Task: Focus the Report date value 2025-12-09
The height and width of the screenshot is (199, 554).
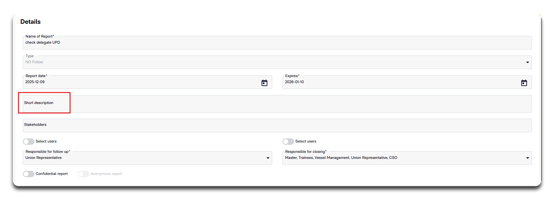Action: point(35,82)
